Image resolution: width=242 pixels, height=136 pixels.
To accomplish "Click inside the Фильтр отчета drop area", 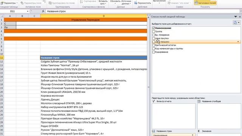I will (x=174, y=116).
